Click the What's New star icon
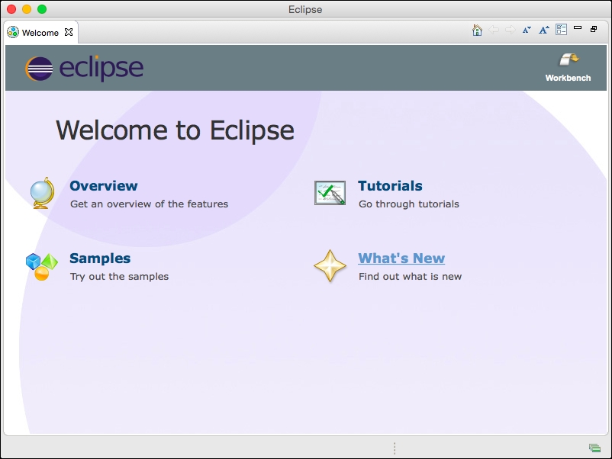The height and width of the screenshot is (459, 612). (330, 266)
